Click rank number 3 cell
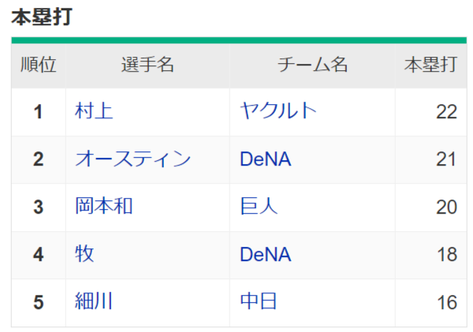473x332 pixels. coord(38,207)
